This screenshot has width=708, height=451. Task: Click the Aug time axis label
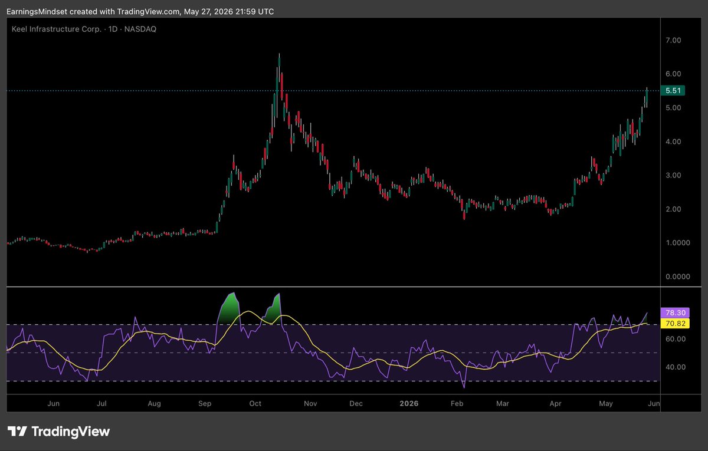153,404
